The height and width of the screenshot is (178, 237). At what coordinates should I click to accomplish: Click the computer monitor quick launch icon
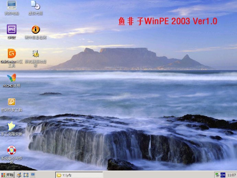click(x=33, y=175)
